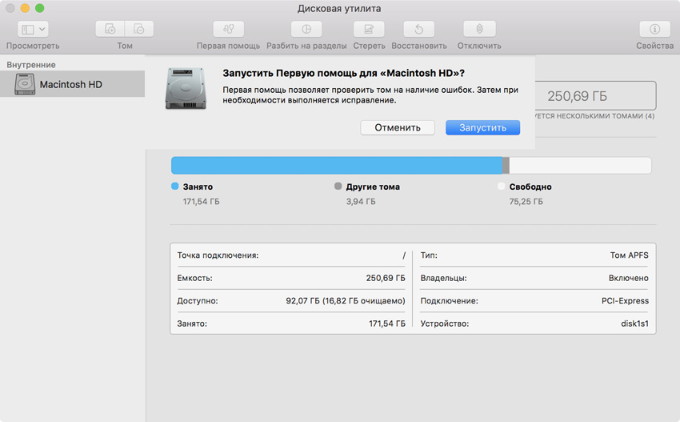Click the white Свободно legend dot
The height and width of the screenshot is (422, 680).
[x=502, y=187]
